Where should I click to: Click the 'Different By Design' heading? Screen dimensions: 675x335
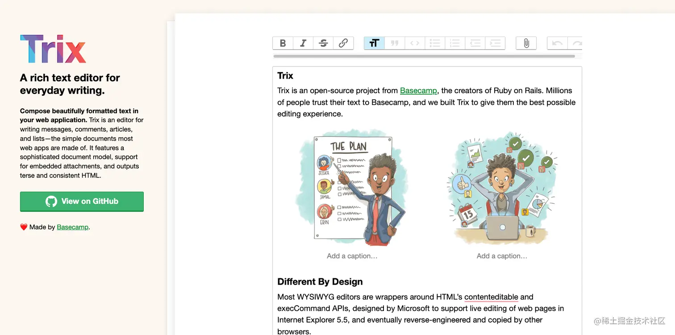(320, 281)
